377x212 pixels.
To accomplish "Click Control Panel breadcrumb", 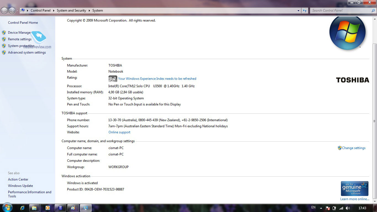I will (x=41, y=10).
